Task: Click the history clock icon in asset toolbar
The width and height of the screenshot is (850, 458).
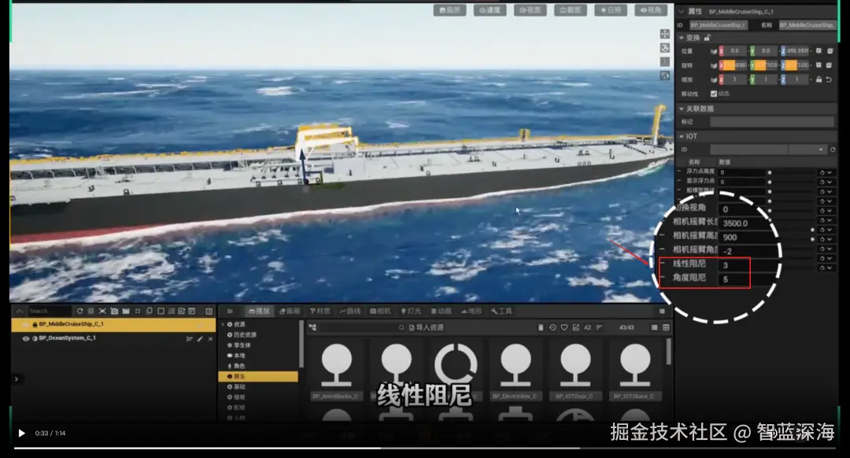Action: point(552,327)
